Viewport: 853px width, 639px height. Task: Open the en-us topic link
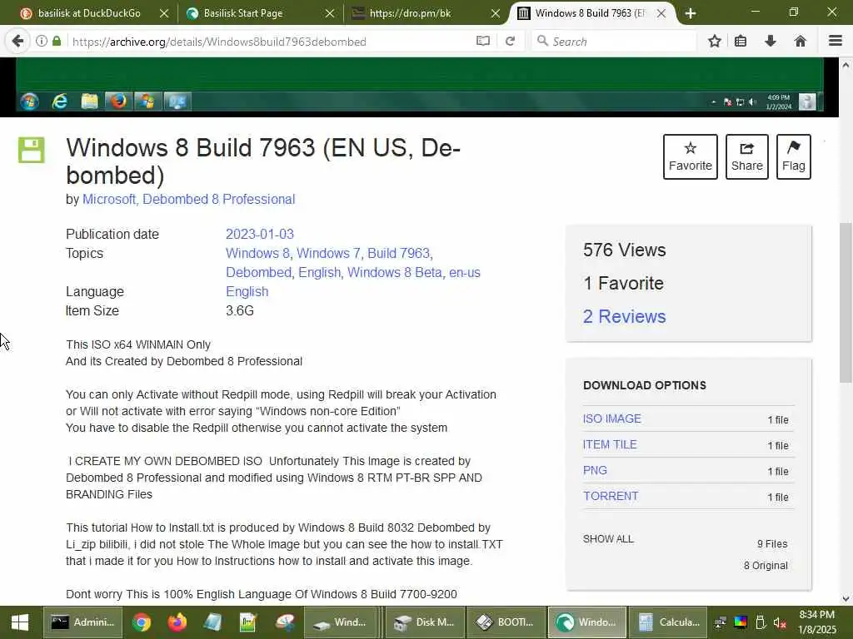pyautogui.click(x=465, y=272)
